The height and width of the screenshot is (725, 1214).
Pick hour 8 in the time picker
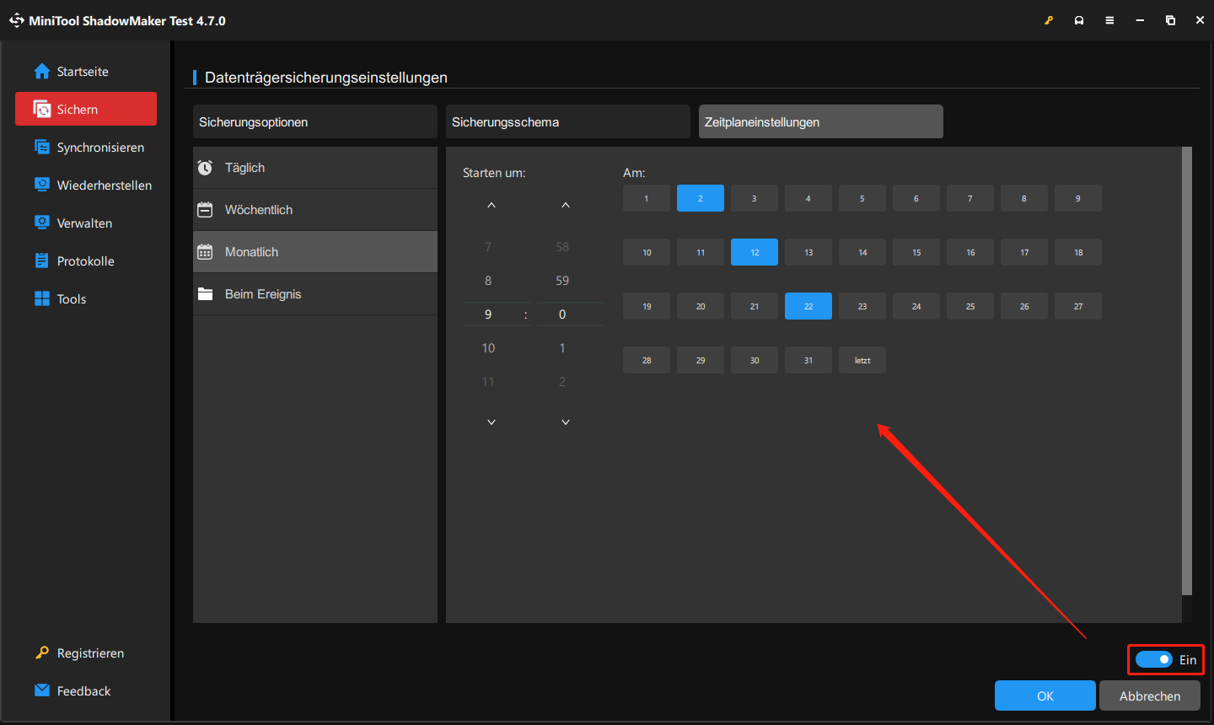tap(488, 281)
